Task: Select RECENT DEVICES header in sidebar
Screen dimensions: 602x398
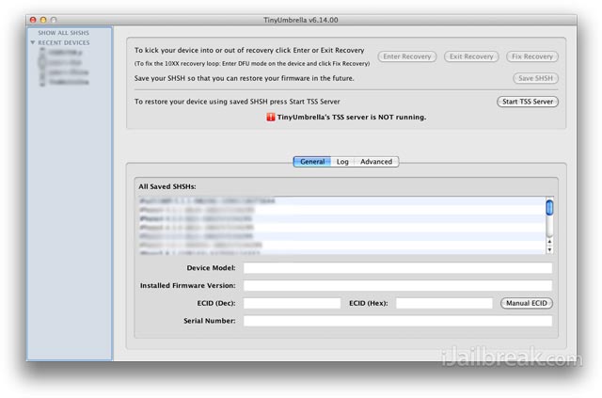Action: 64,42
